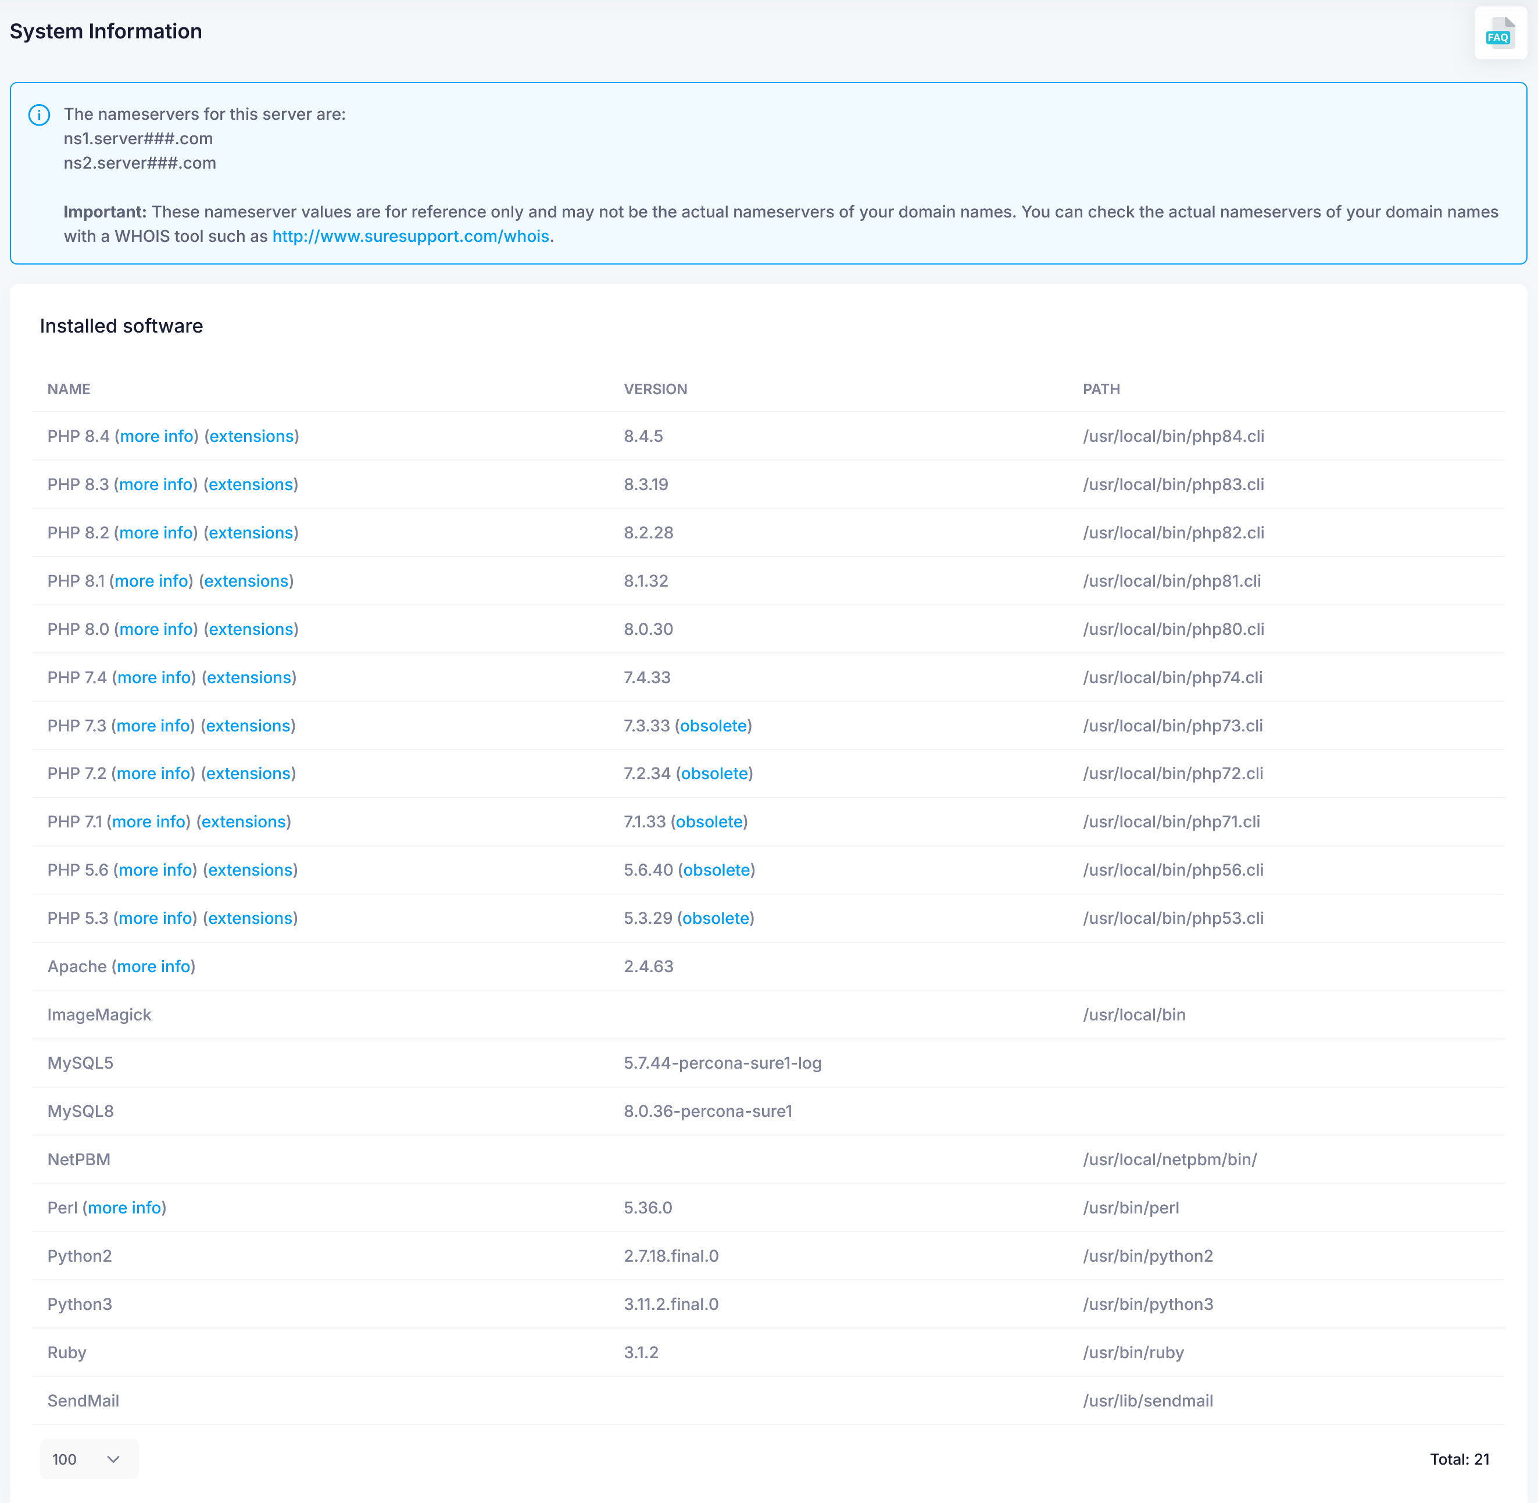Screen dimensions: 1538x1503
Task: View extensions for PHP 8.0
Action: pos(251,629)
